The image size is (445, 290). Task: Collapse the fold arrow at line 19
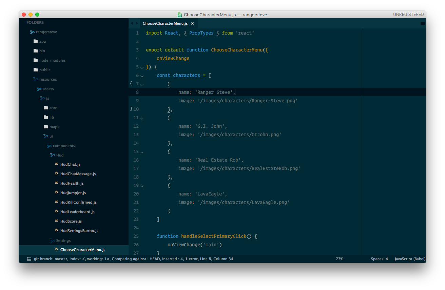point(142,186)
